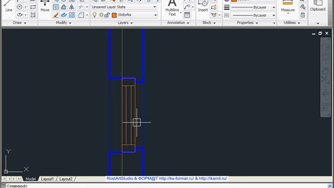
Task: Expand the Fillet tool flyout arrow
Action: [x=87, y=15]
